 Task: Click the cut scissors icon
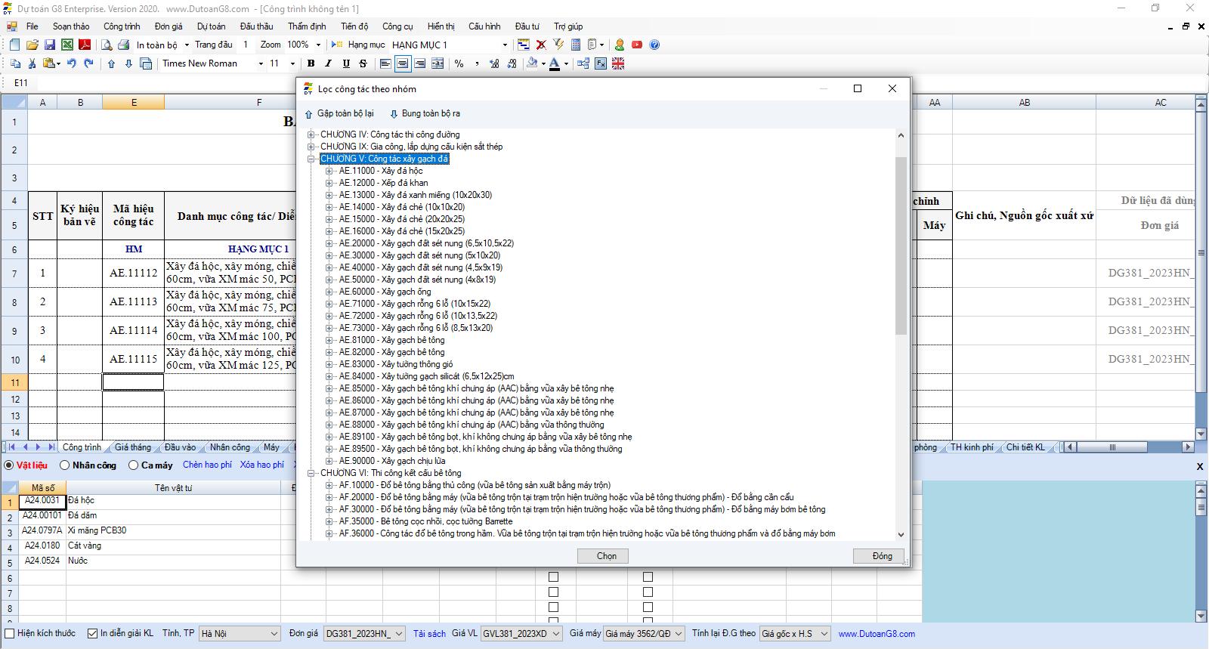(33, 63)
